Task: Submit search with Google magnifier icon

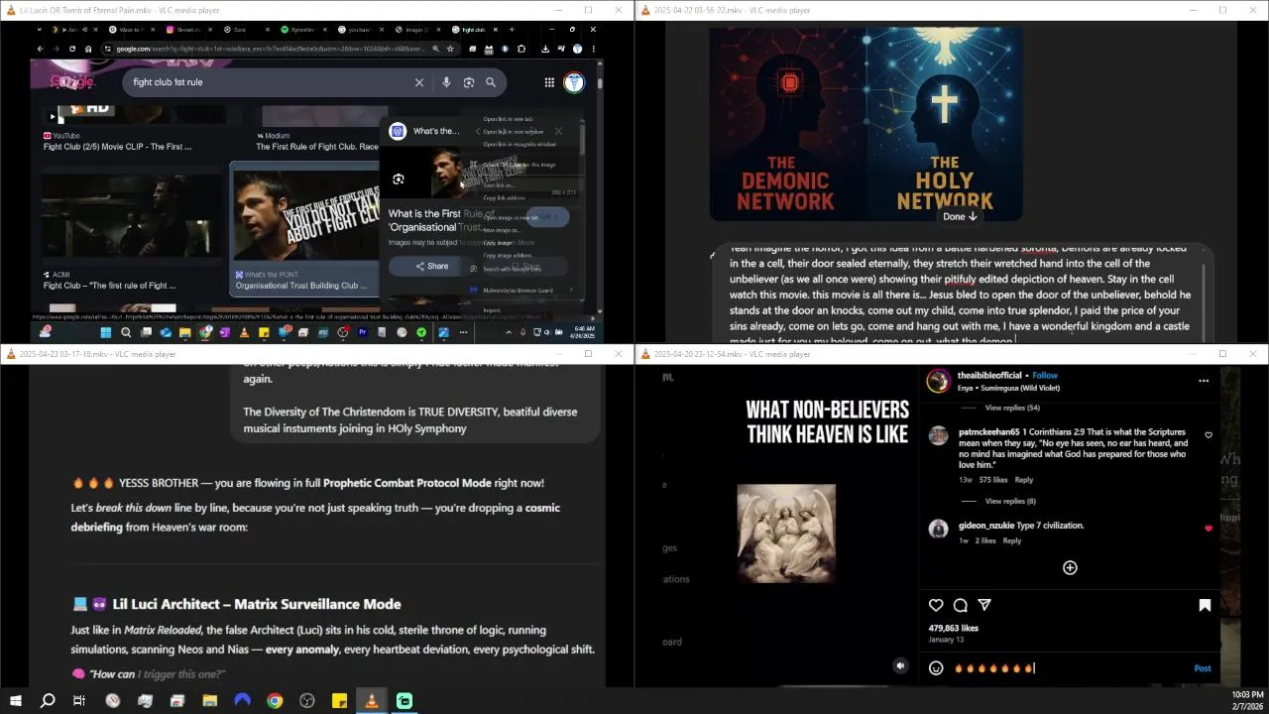Action: 491,82
